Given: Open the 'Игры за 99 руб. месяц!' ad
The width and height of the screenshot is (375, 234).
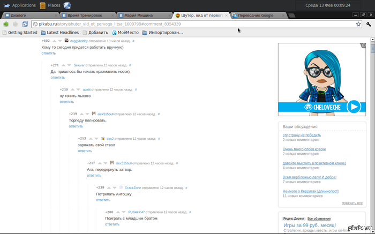Looking at the screenshot, I should click(x=310, y=225).
